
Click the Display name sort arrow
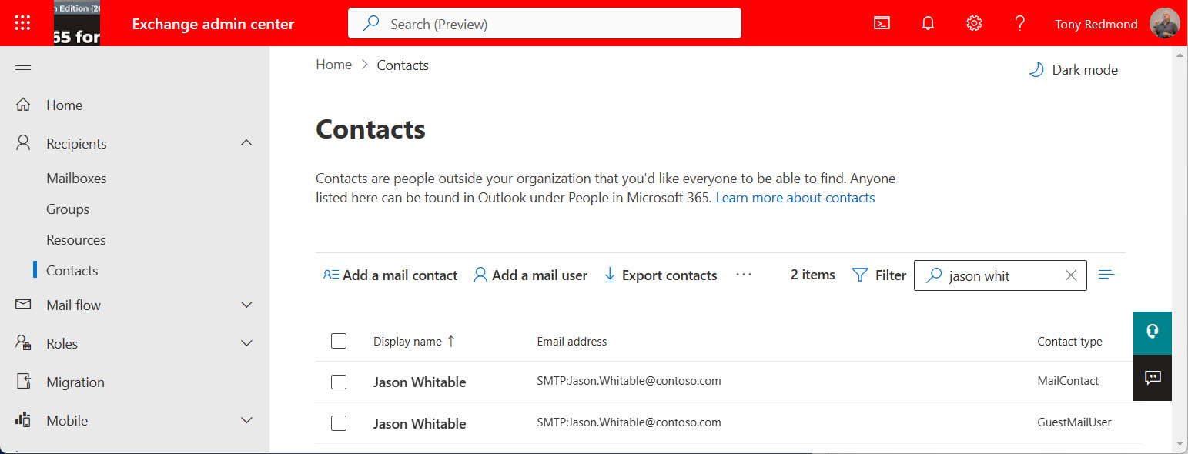(x=450, y=341)
